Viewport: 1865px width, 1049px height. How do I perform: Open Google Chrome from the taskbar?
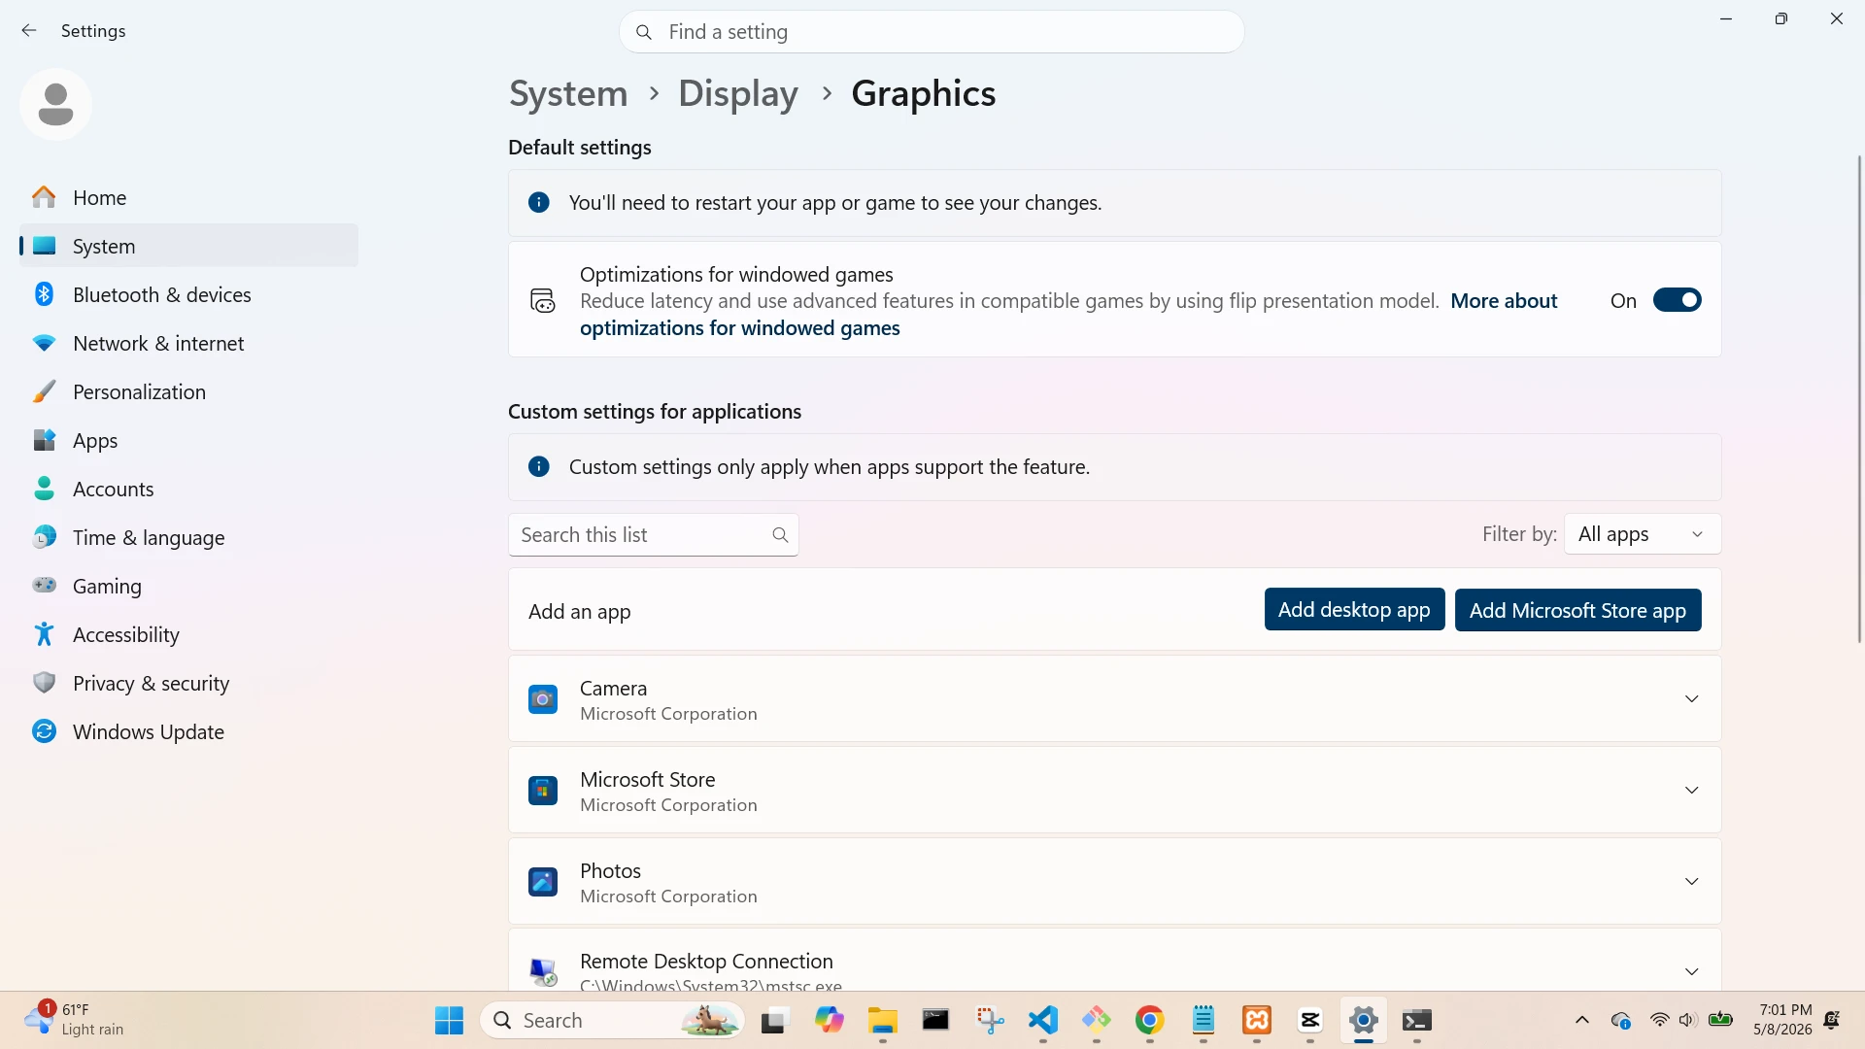click(1149, 1020)
